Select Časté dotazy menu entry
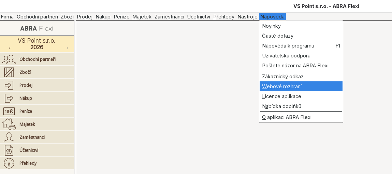The height and width of the screenshot is (174, 392). click(x=301, y=36)
